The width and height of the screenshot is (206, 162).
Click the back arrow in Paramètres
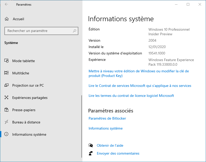click(6, 4)
